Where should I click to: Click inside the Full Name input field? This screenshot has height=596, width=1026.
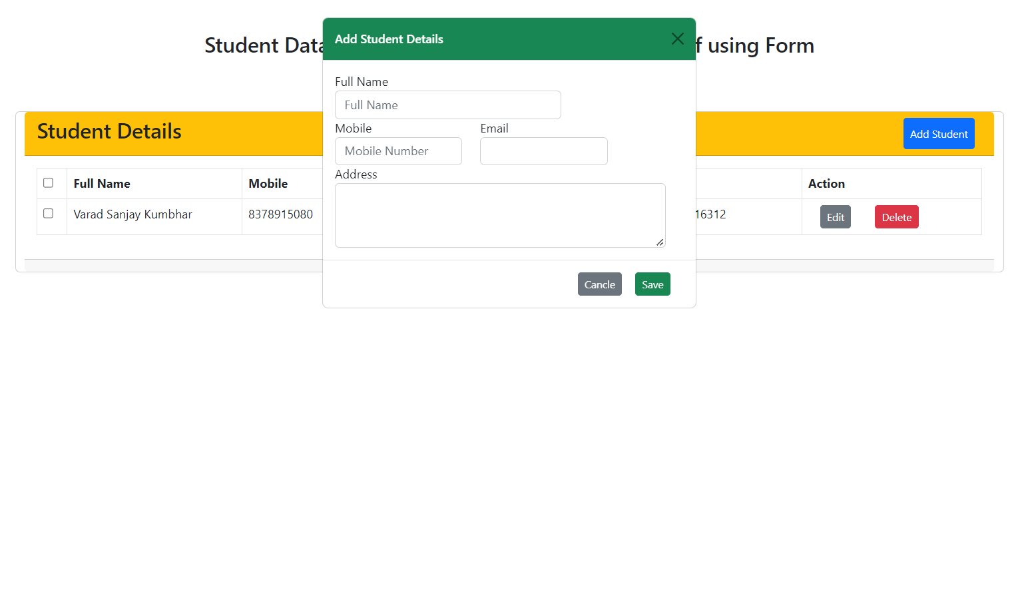tap(447, 105)
